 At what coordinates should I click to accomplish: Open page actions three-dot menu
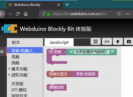[127, 14]
